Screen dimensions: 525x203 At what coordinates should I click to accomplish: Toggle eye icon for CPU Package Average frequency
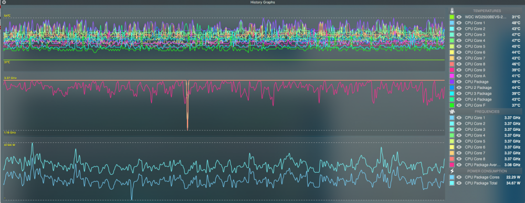tap(459, 165)
